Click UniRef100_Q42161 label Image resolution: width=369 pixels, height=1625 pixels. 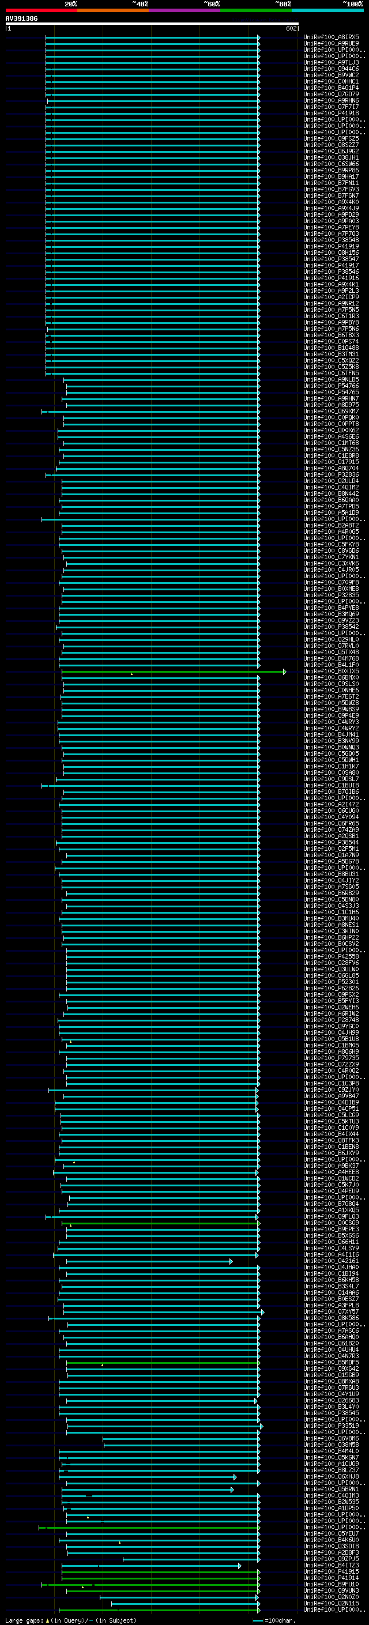tap(331, 1260)
